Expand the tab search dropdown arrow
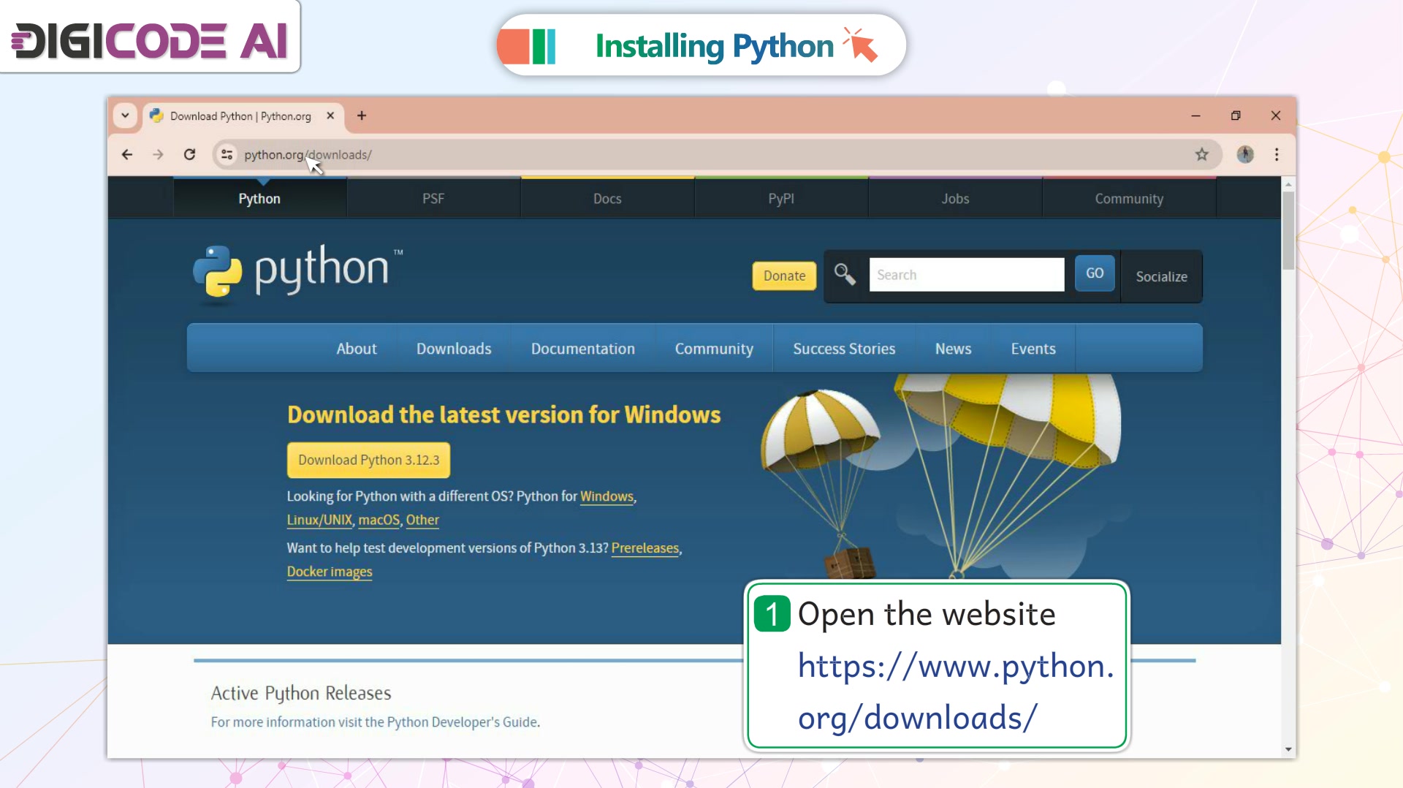Screen dimensions: 1403x788 (x=125, y=115)
